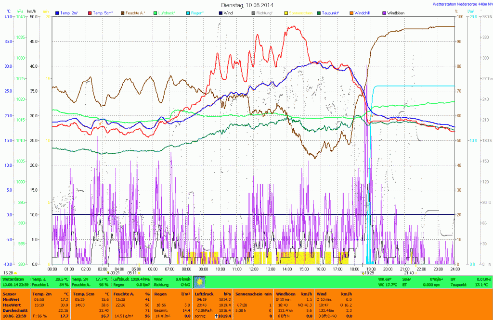The image size is (493, 320).
Task: Click the small icon beside 16:28
Action: pos(15,273)
